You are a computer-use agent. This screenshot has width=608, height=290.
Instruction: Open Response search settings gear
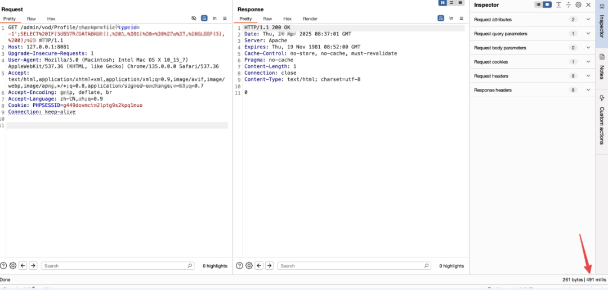pyautogui.click(x=249, y=266)
